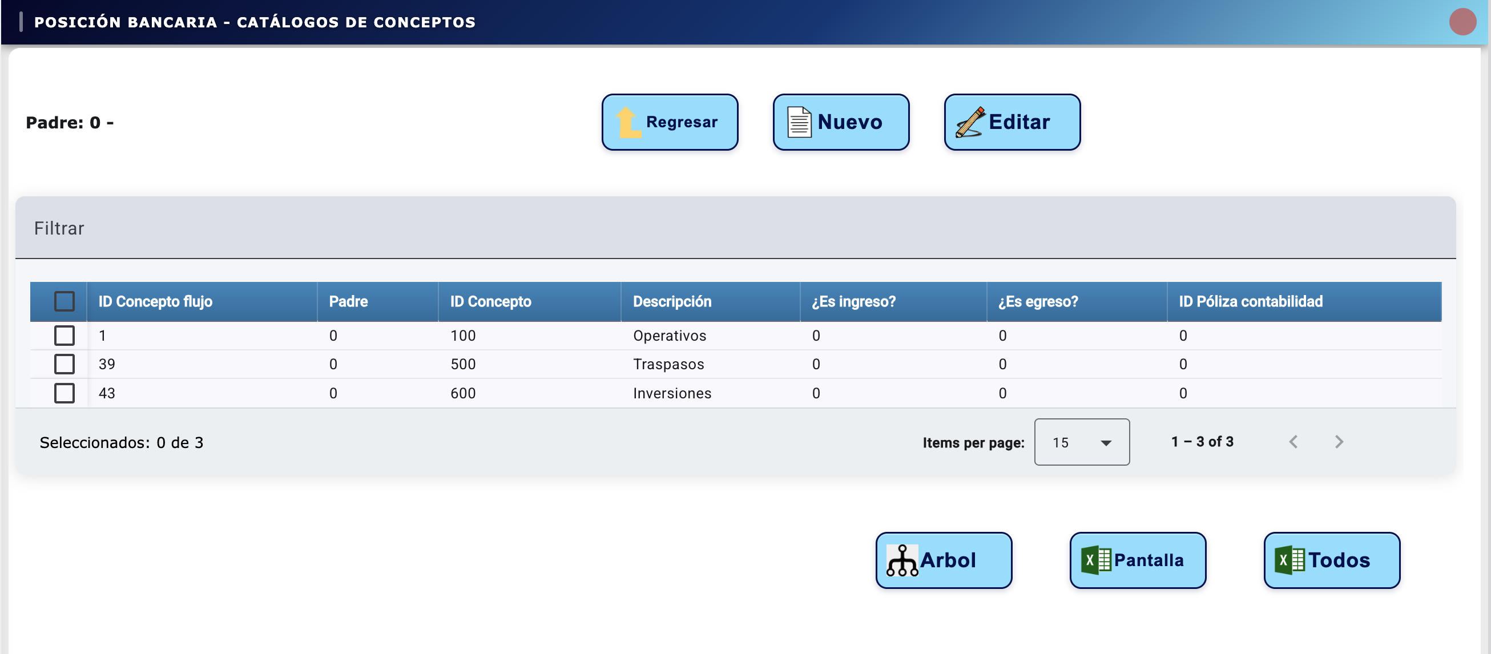Click the pencil icon on Editar

[x=970, y=122]
